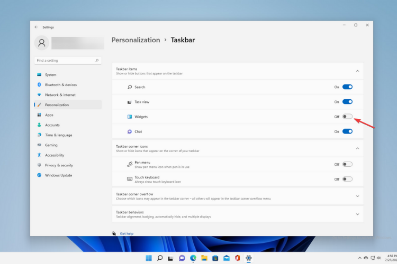Go to Windows Update in sidebar
The height and width of the screenshot is (264, 397).
point(58,175)
